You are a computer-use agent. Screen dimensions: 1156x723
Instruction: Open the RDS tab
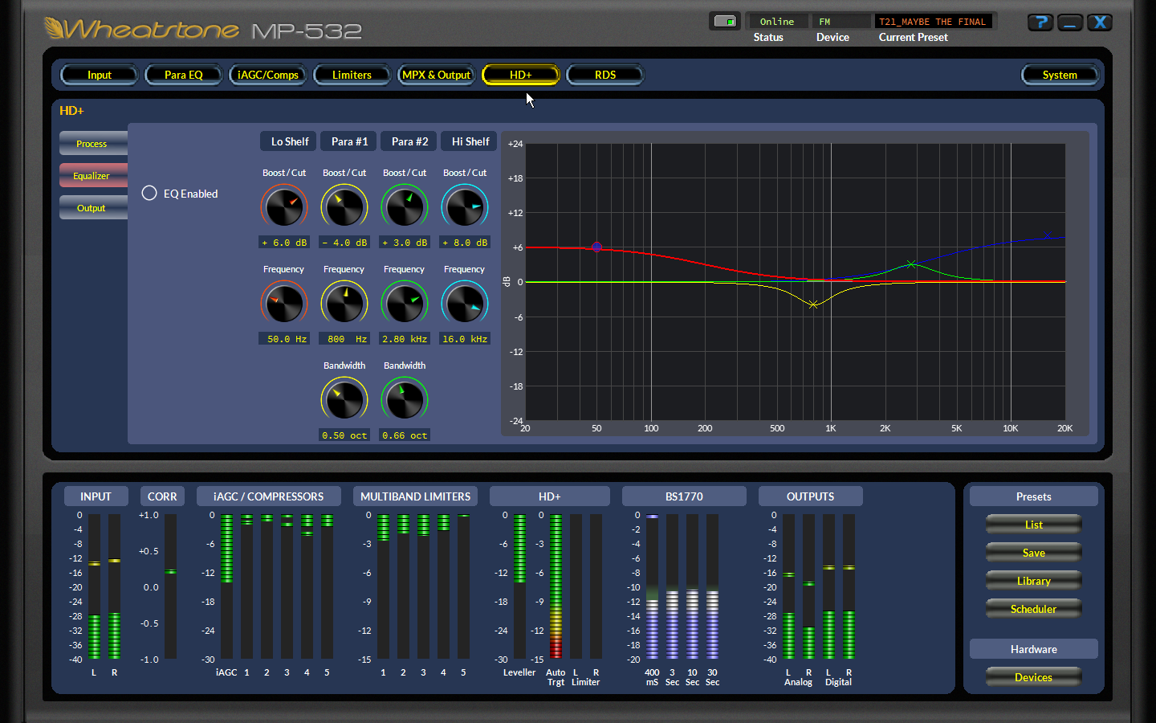click(x=605, y=75)
